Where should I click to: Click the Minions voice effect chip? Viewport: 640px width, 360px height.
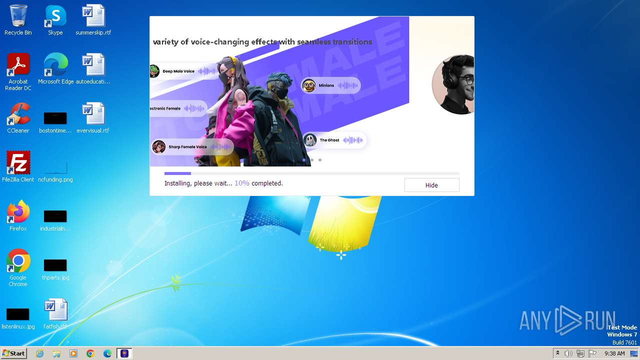[x=330, y=85]
